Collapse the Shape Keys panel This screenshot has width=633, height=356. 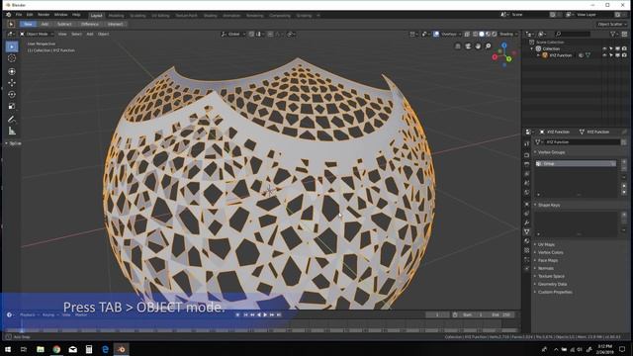(x=548, y=205)
